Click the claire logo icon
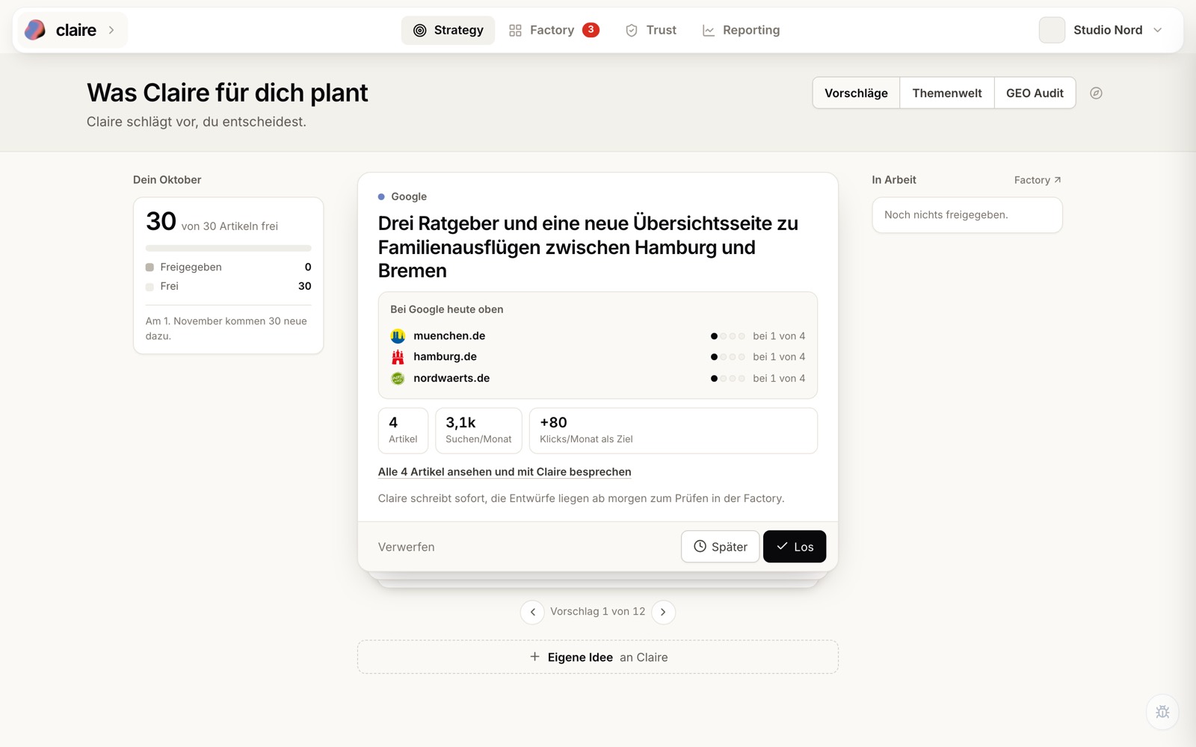The image size is (1196, 747). [x=35, y=30]
